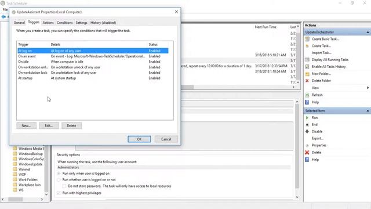Open the History (disabled) tab
The width and height of the screenshot is (371, 209).
coord(103,23)
